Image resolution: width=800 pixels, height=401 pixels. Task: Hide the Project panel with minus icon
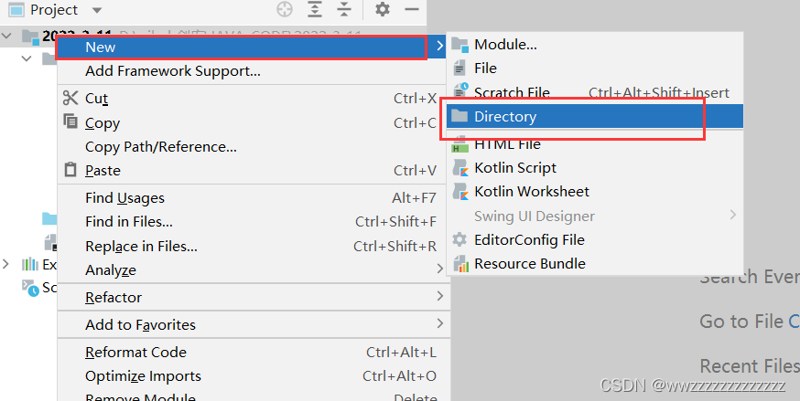coord(412,9)
